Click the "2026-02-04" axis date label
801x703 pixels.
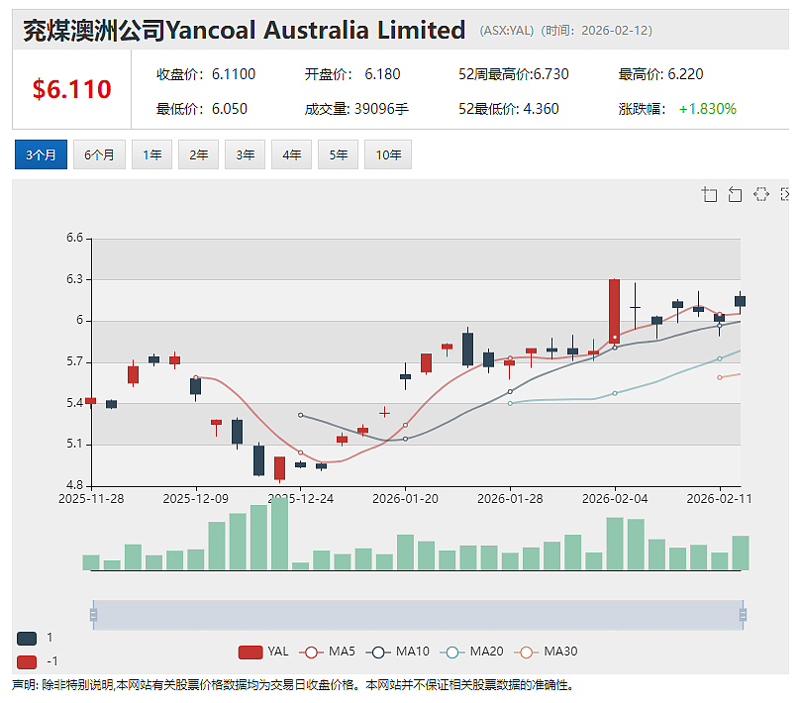pos(615,499)
